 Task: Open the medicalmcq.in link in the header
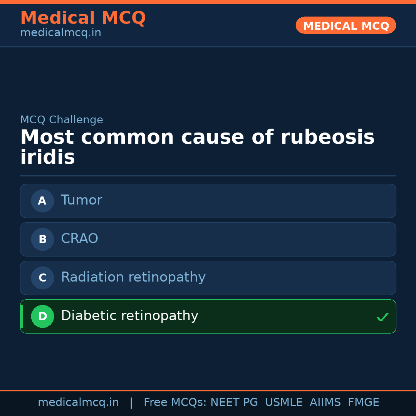60,33
